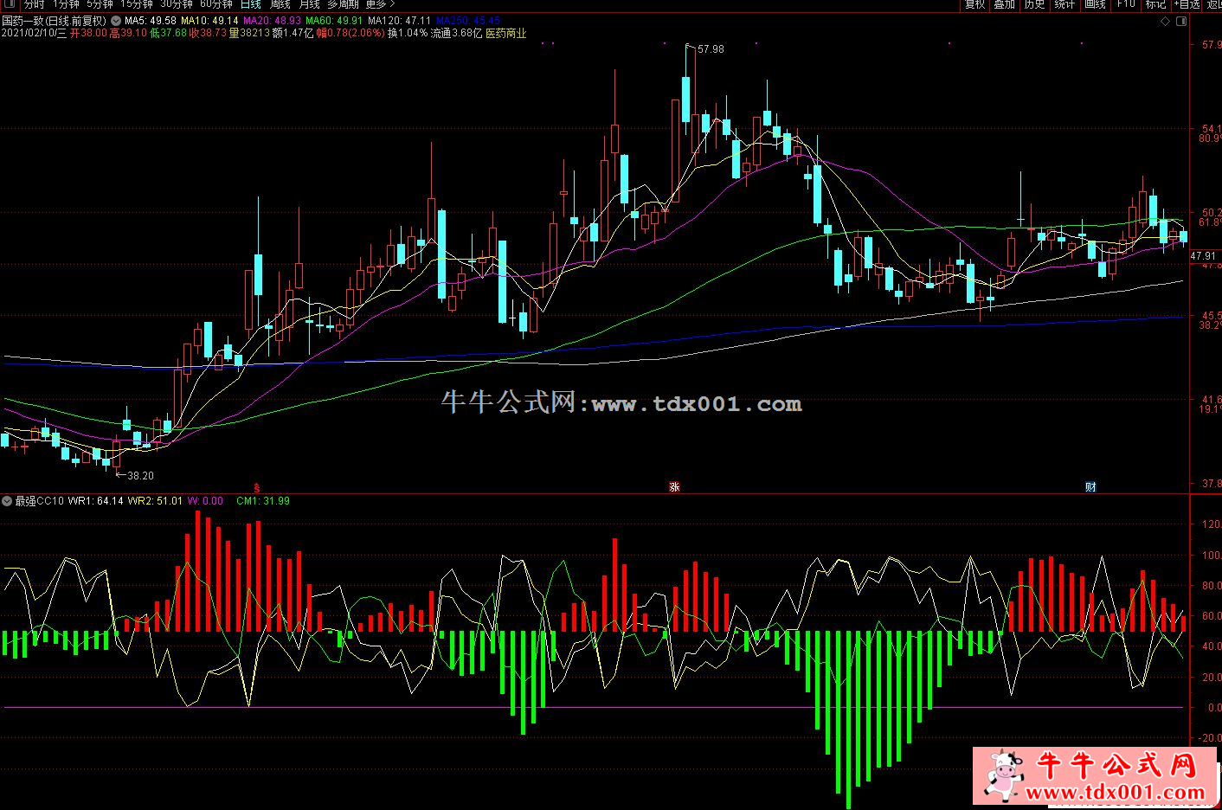Expand the 最强CC10 indicator dropdown arrow
The height and width of the screenshot is (810, 1222).
tap(7, 501)
